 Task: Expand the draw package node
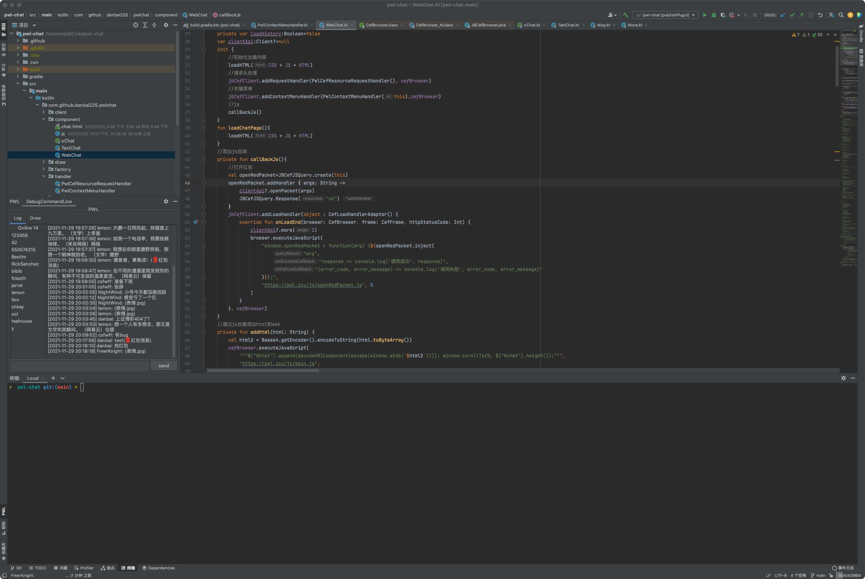(44, 162)
